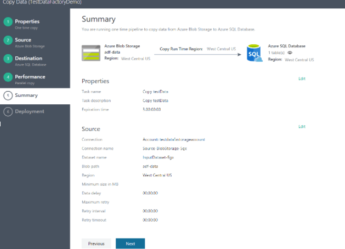This screenshot has height=249, width=345.
Task: Preview tables using the eye icon
Action: [x=290, y=53]
